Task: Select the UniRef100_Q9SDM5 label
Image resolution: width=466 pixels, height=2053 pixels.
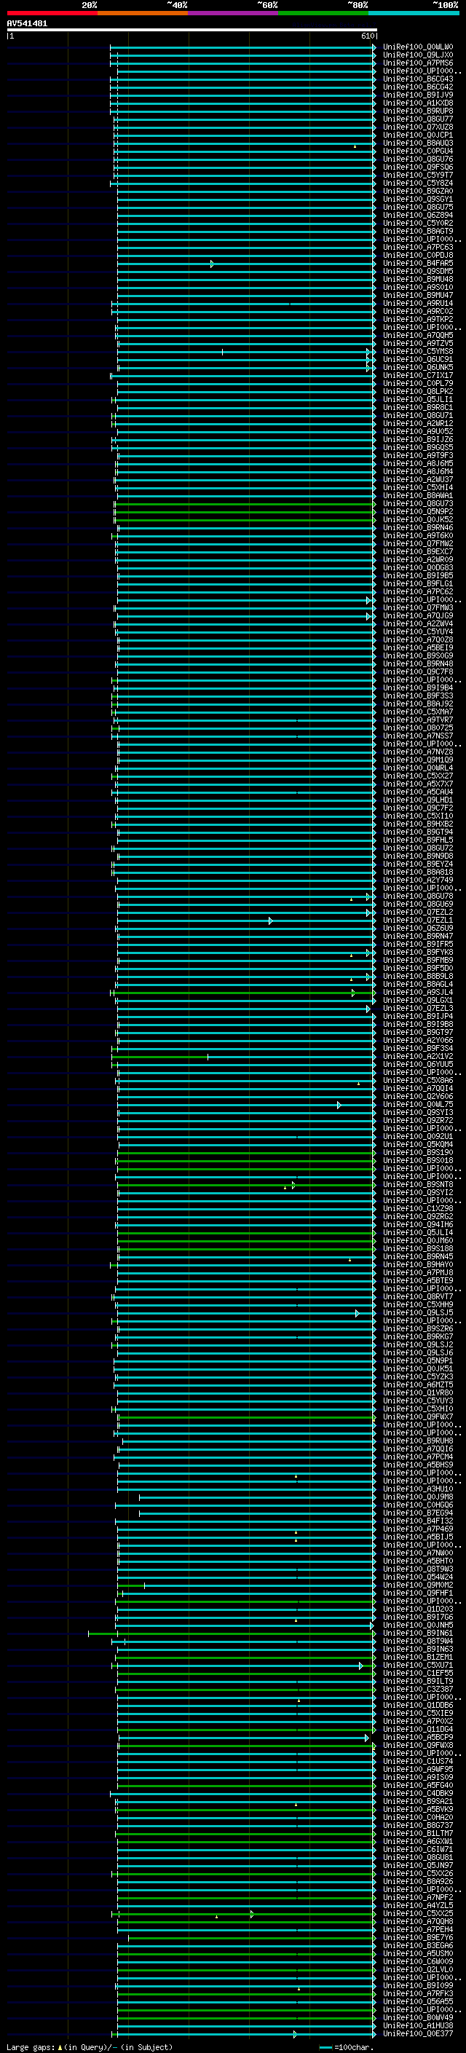Action: click(418, 272)
